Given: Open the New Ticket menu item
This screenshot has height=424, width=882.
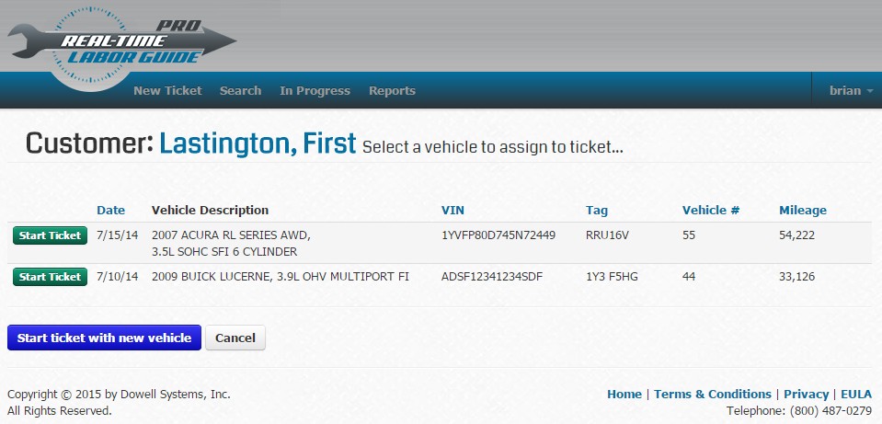Looking at the screenshot, I should click(x=166, y=91).
